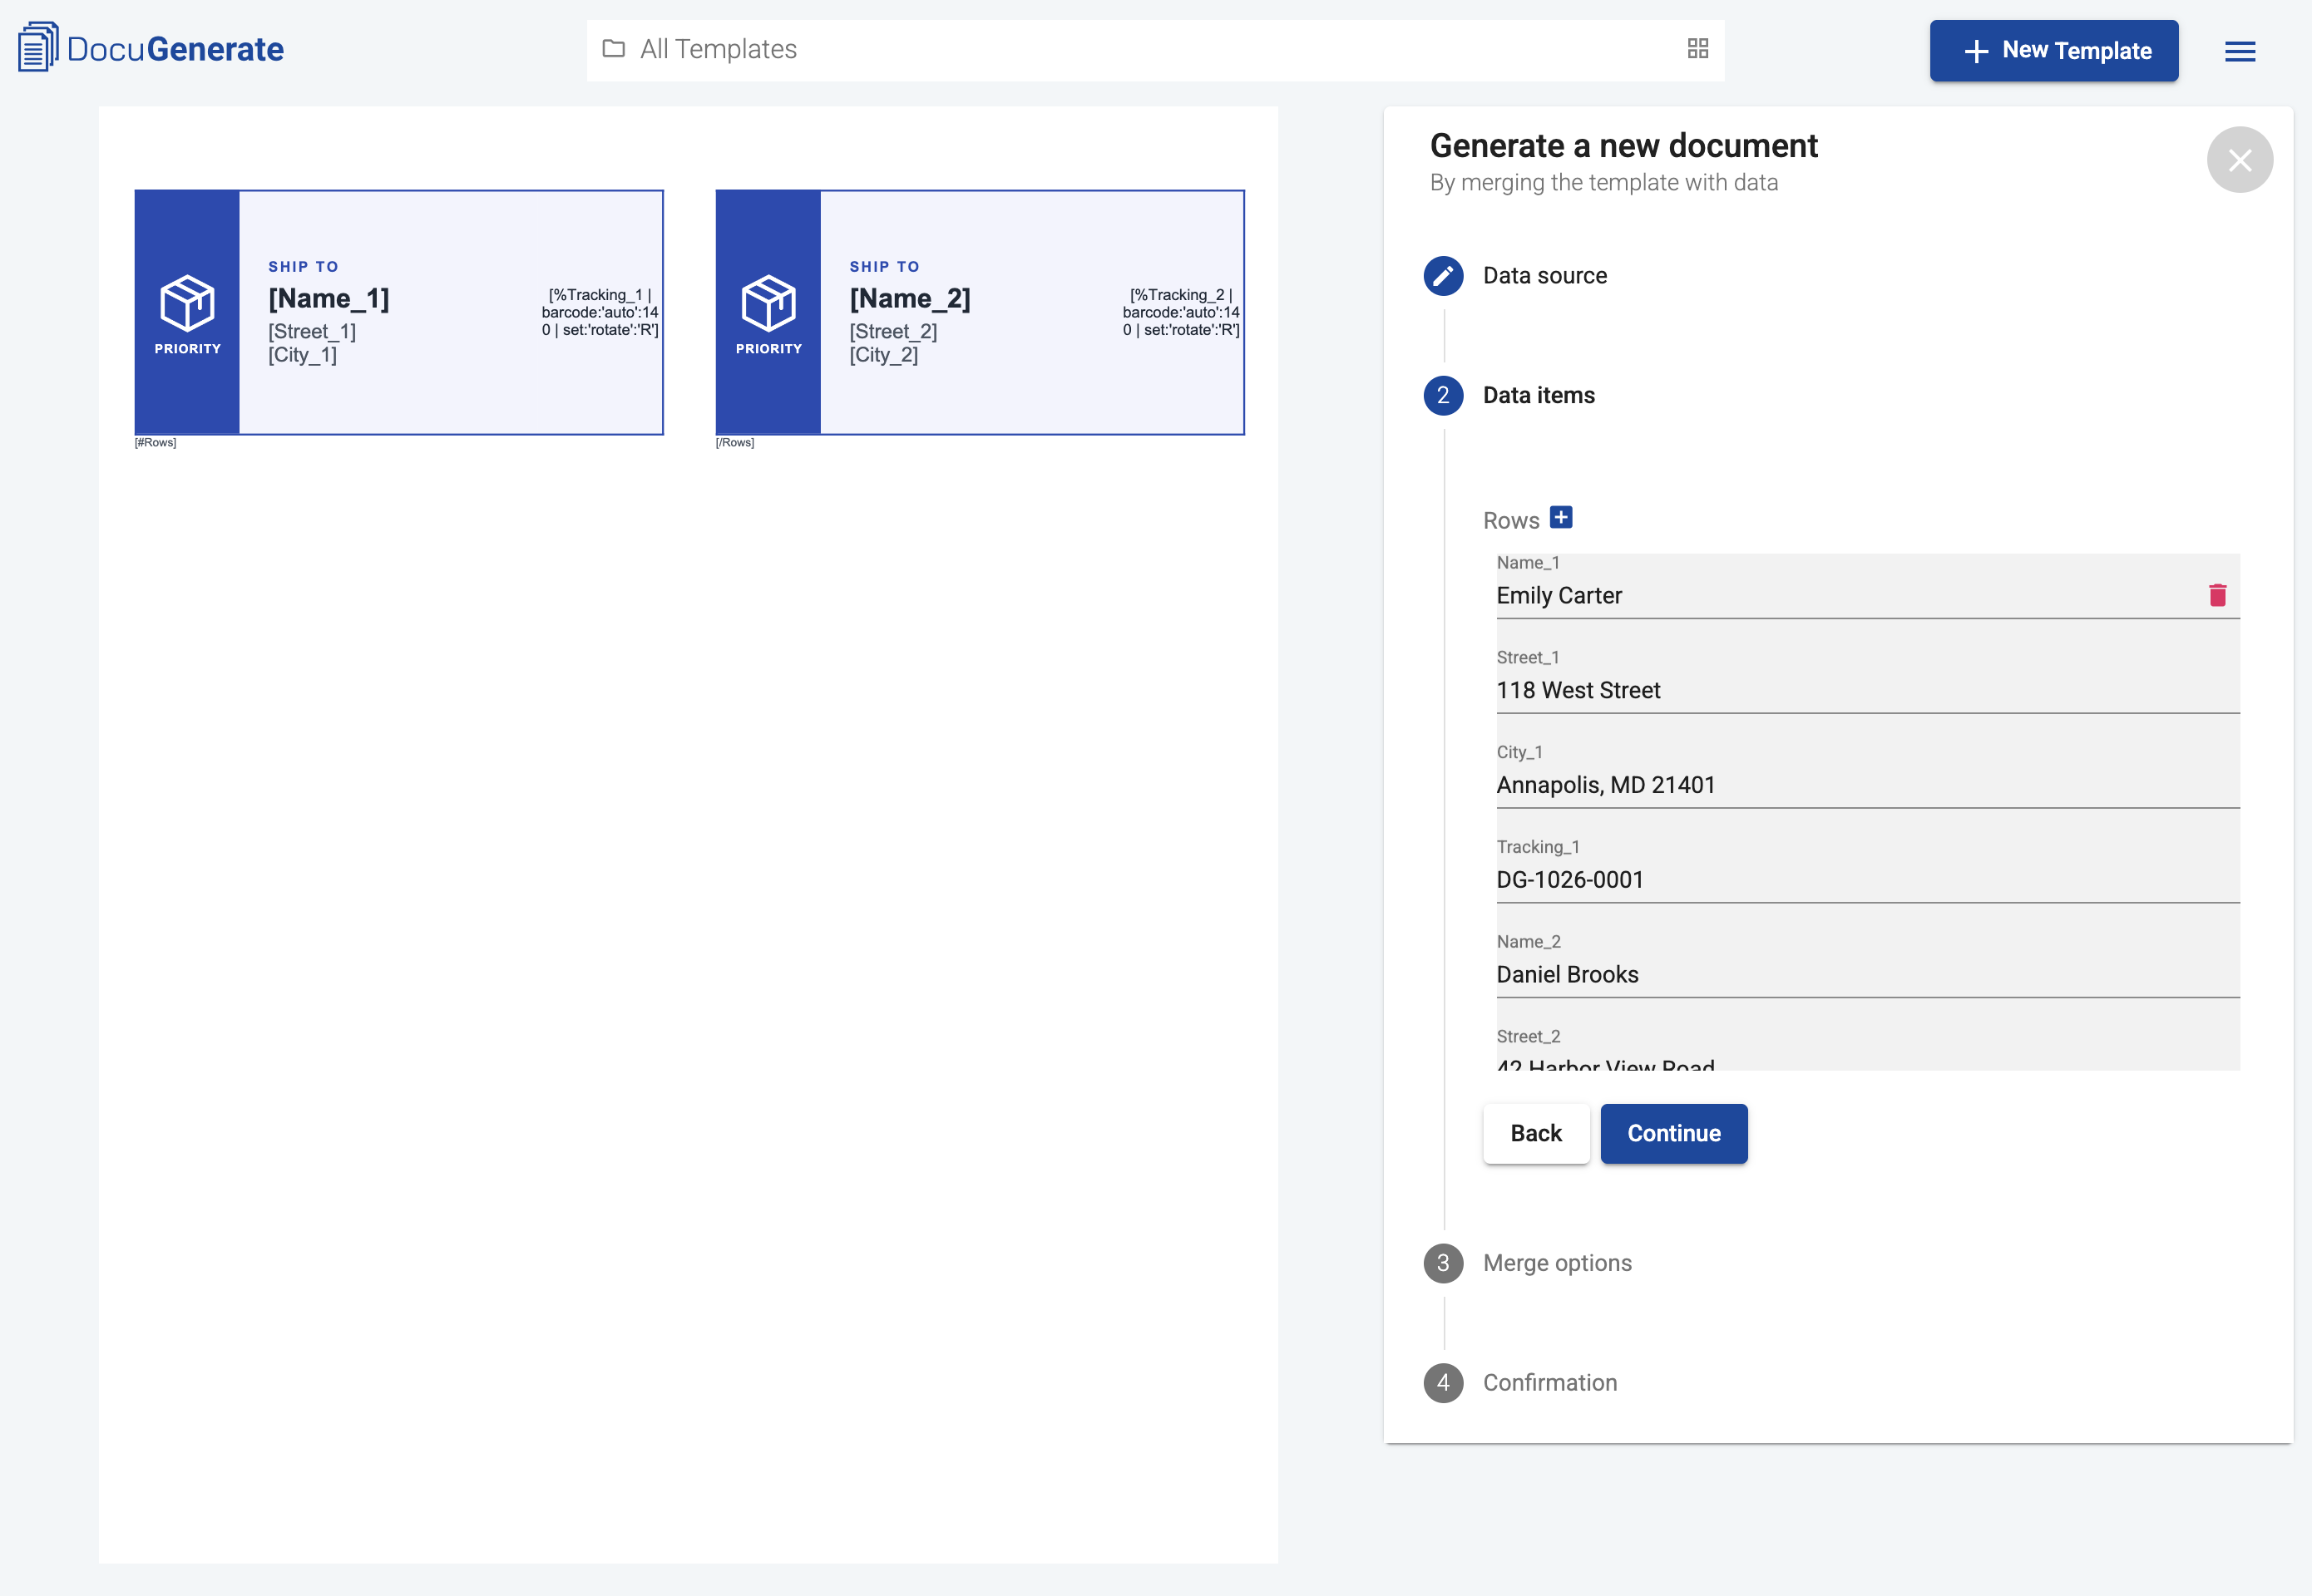The width and height of the screenshot is (2312, 1596).
Task: Click the step 3 number circle
Action: point(1443,1263)
